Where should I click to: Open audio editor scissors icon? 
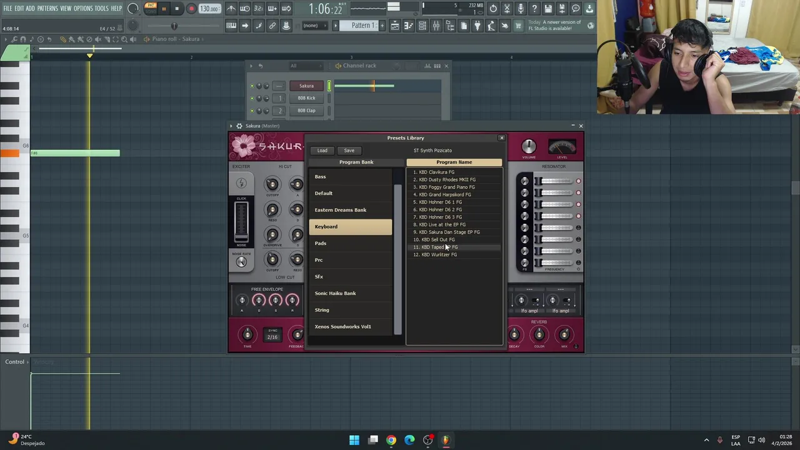(507, 9)
